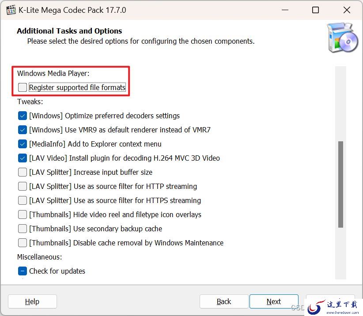Toggle the Check for updates checkbox
363x316 pixels.
[23, 271]
